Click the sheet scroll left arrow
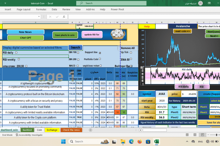Screen dimensions: 220x146 point(140,130)
